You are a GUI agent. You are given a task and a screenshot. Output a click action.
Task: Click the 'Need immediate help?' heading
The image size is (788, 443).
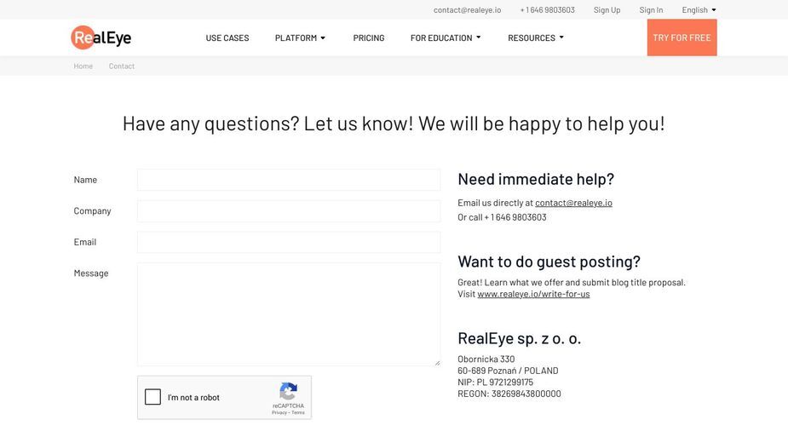536,179
